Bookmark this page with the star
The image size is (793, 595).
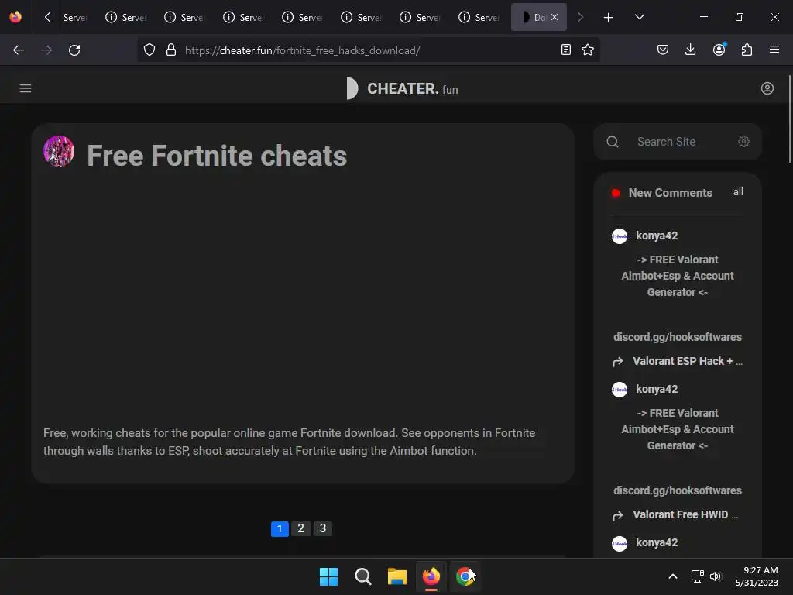(x=588, y=50)
